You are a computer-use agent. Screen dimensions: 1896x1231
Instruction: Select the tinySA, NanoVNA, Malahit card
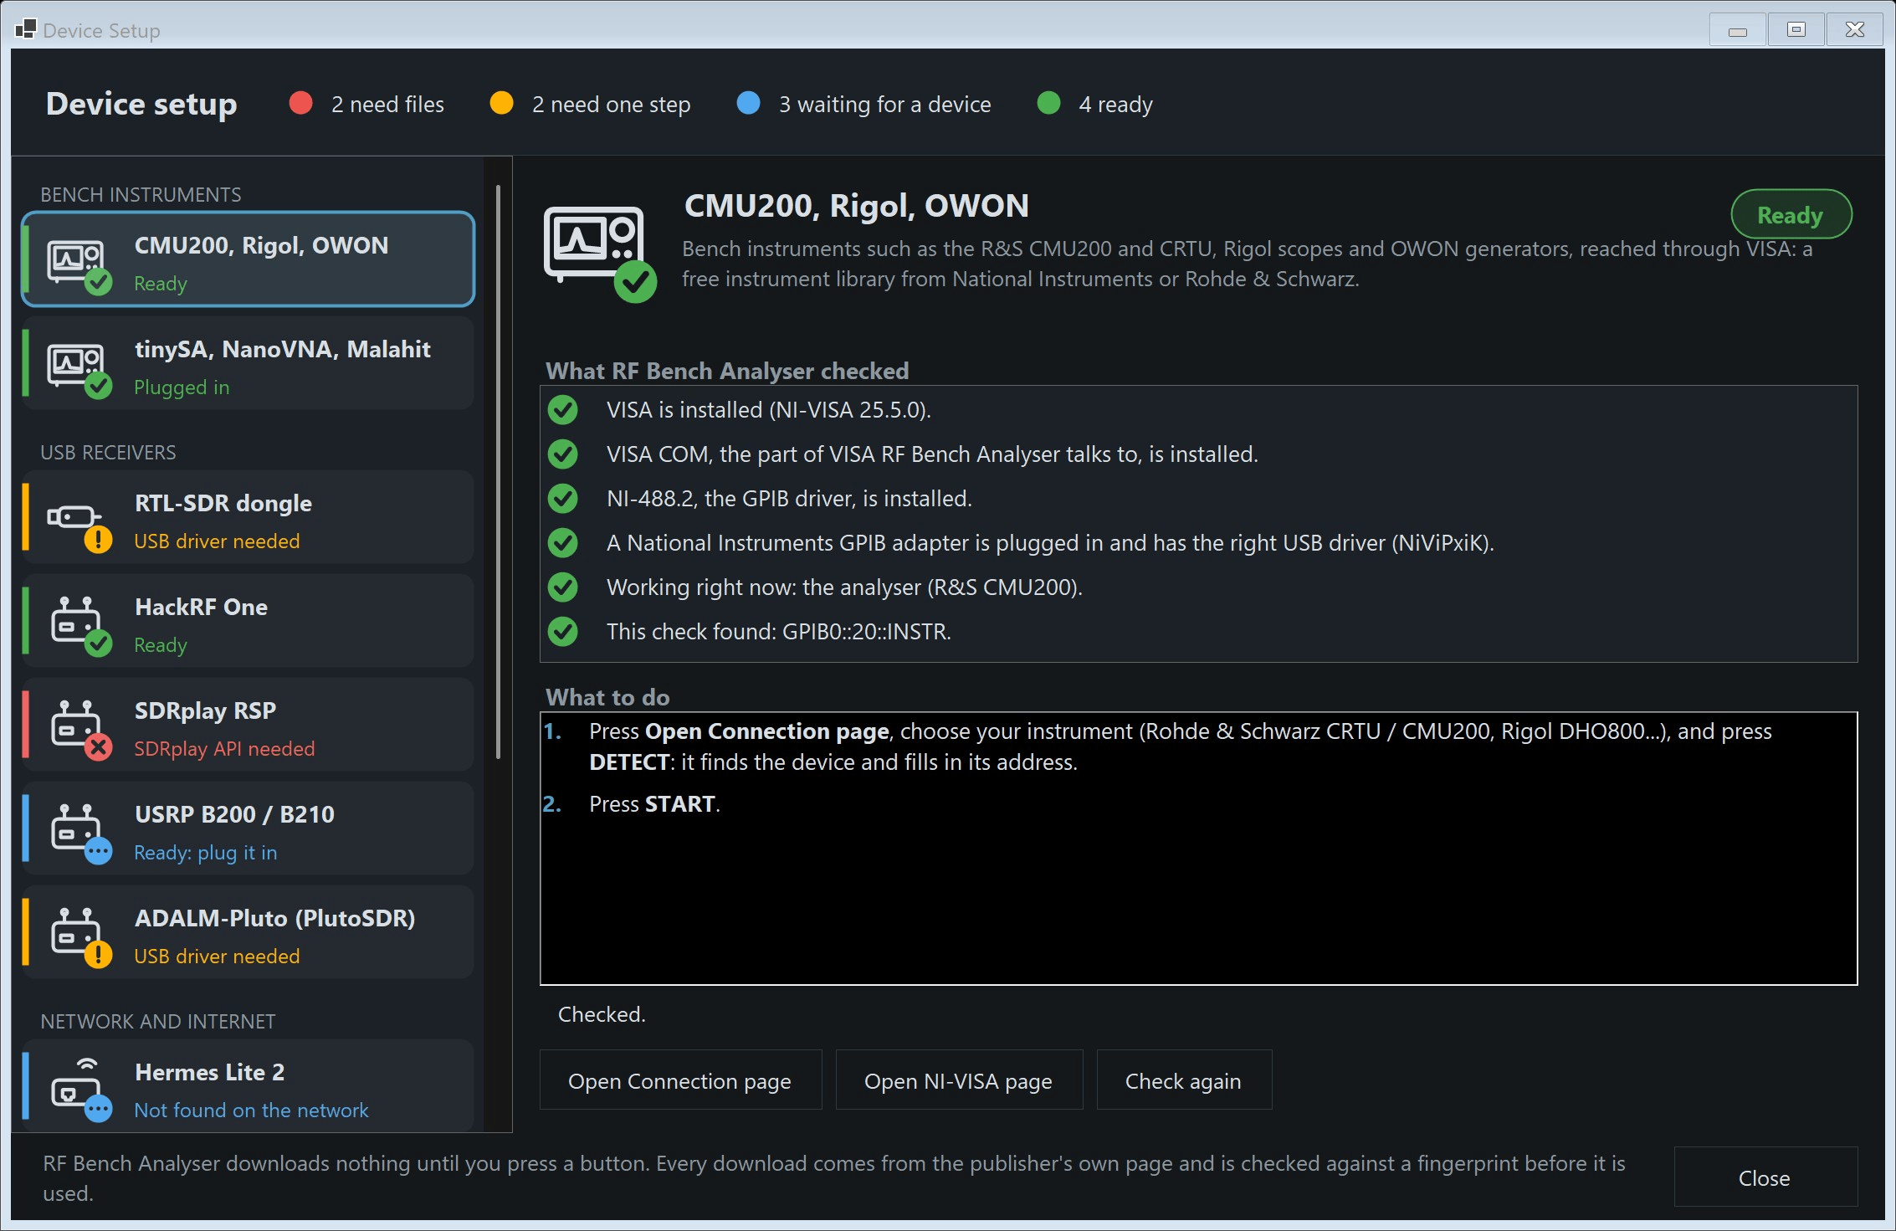[x=249, y=363]
